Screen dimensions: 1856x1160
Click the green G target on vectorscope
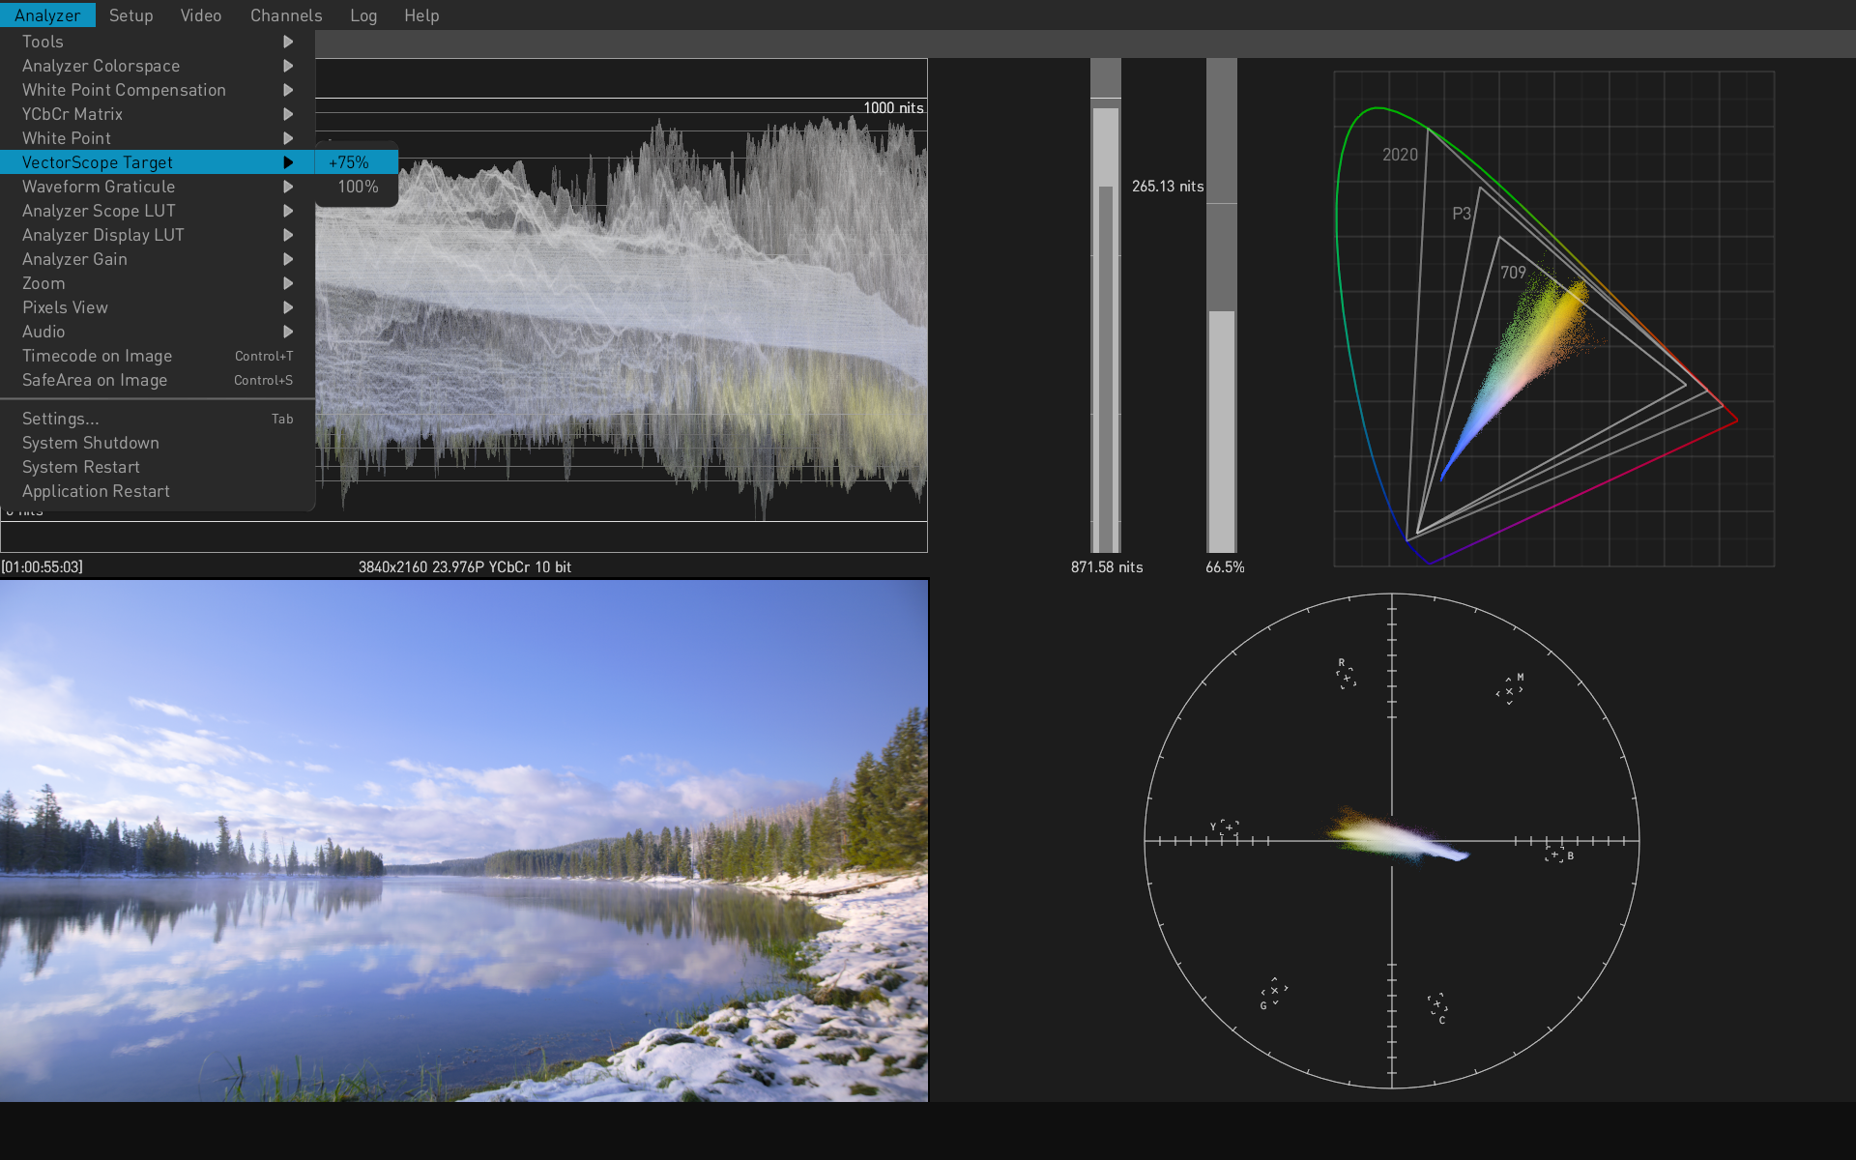coord(1274,991)
